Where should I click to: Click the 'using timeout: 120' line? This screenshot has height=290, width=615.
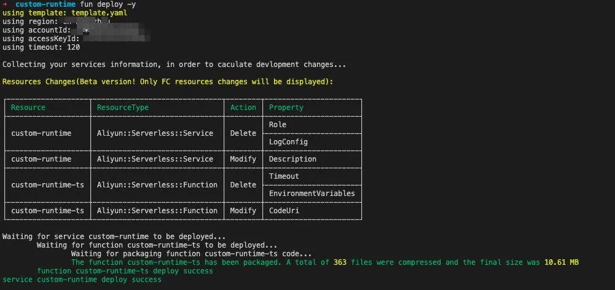41,47
